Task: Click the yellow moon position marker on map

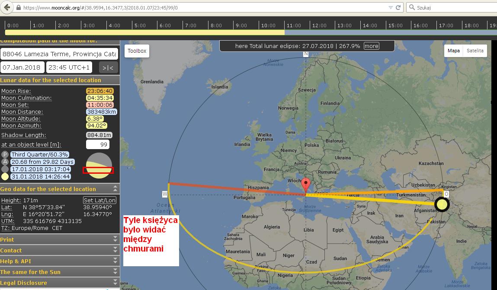Action: click(442, 204)
